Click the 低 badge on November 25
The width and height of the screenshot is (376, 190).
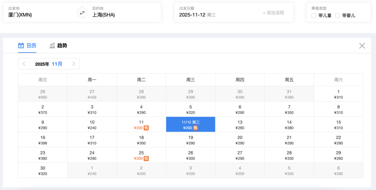tap(146, 158)
